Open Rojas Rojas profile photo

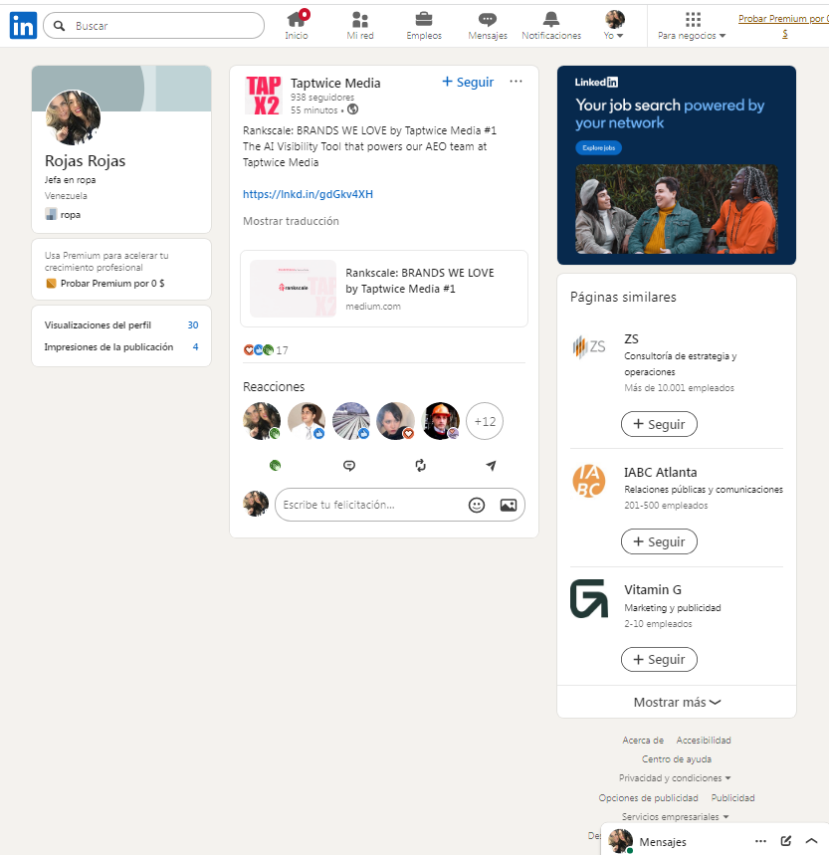tap(73, 117)
